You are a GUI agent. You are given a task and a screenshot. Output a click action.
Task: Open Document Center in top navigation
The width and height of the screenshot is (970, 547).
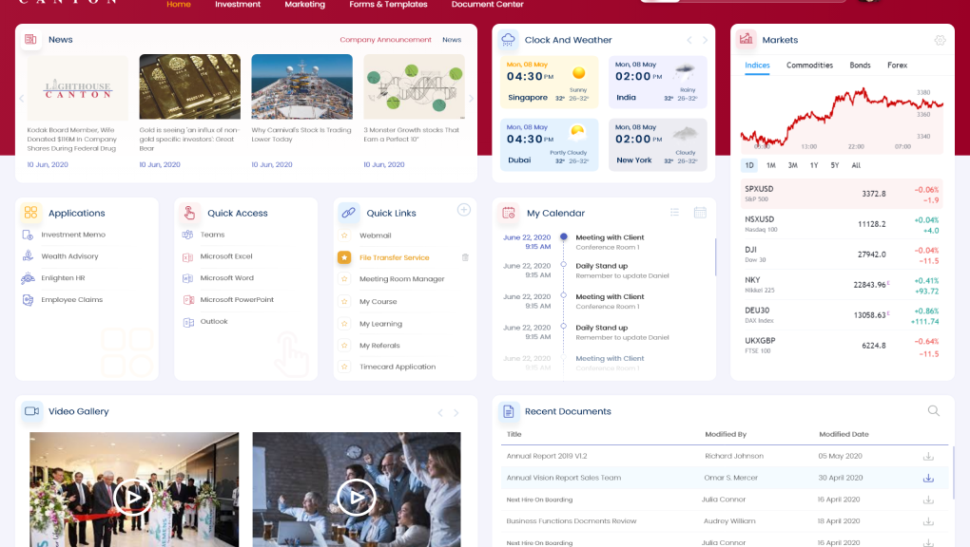click(488, 5)
